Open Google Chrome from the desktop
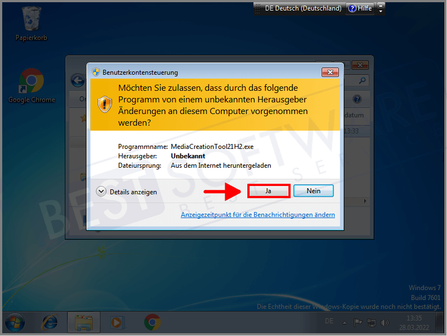 click(31, 82)
